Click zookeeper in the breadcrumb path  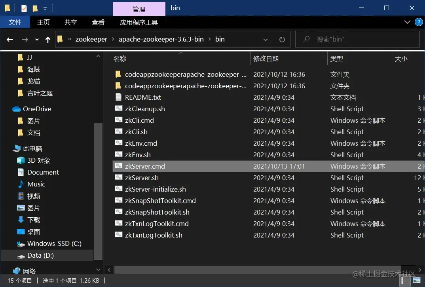[x=91, y=39]
